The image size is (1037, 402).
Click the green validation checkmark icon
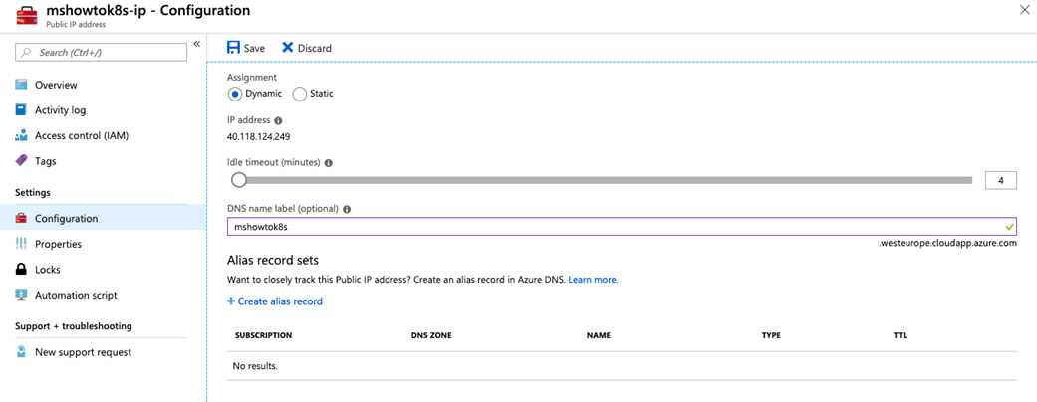[x=1008, y=227]
